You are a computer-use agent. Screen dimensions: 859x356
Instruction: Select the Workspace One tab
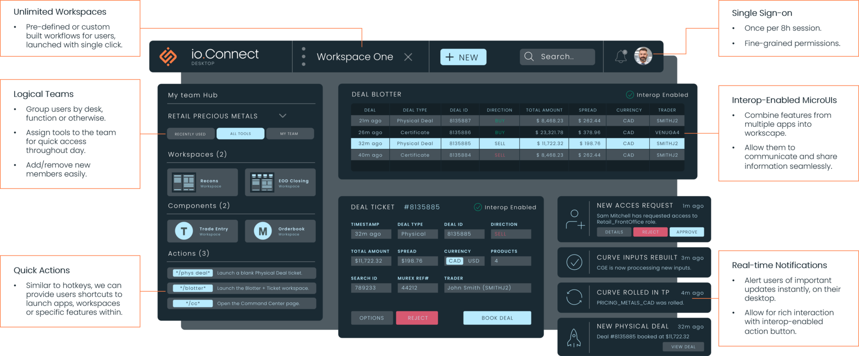355,57
